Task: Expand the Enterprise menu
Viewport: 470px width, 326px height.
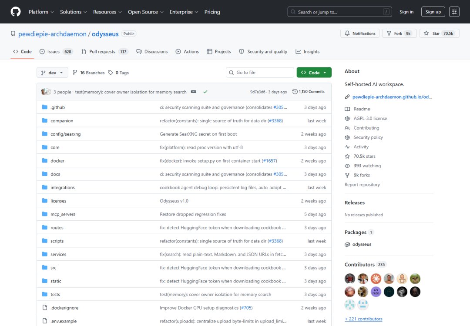Action: click(x=184, y=12)
